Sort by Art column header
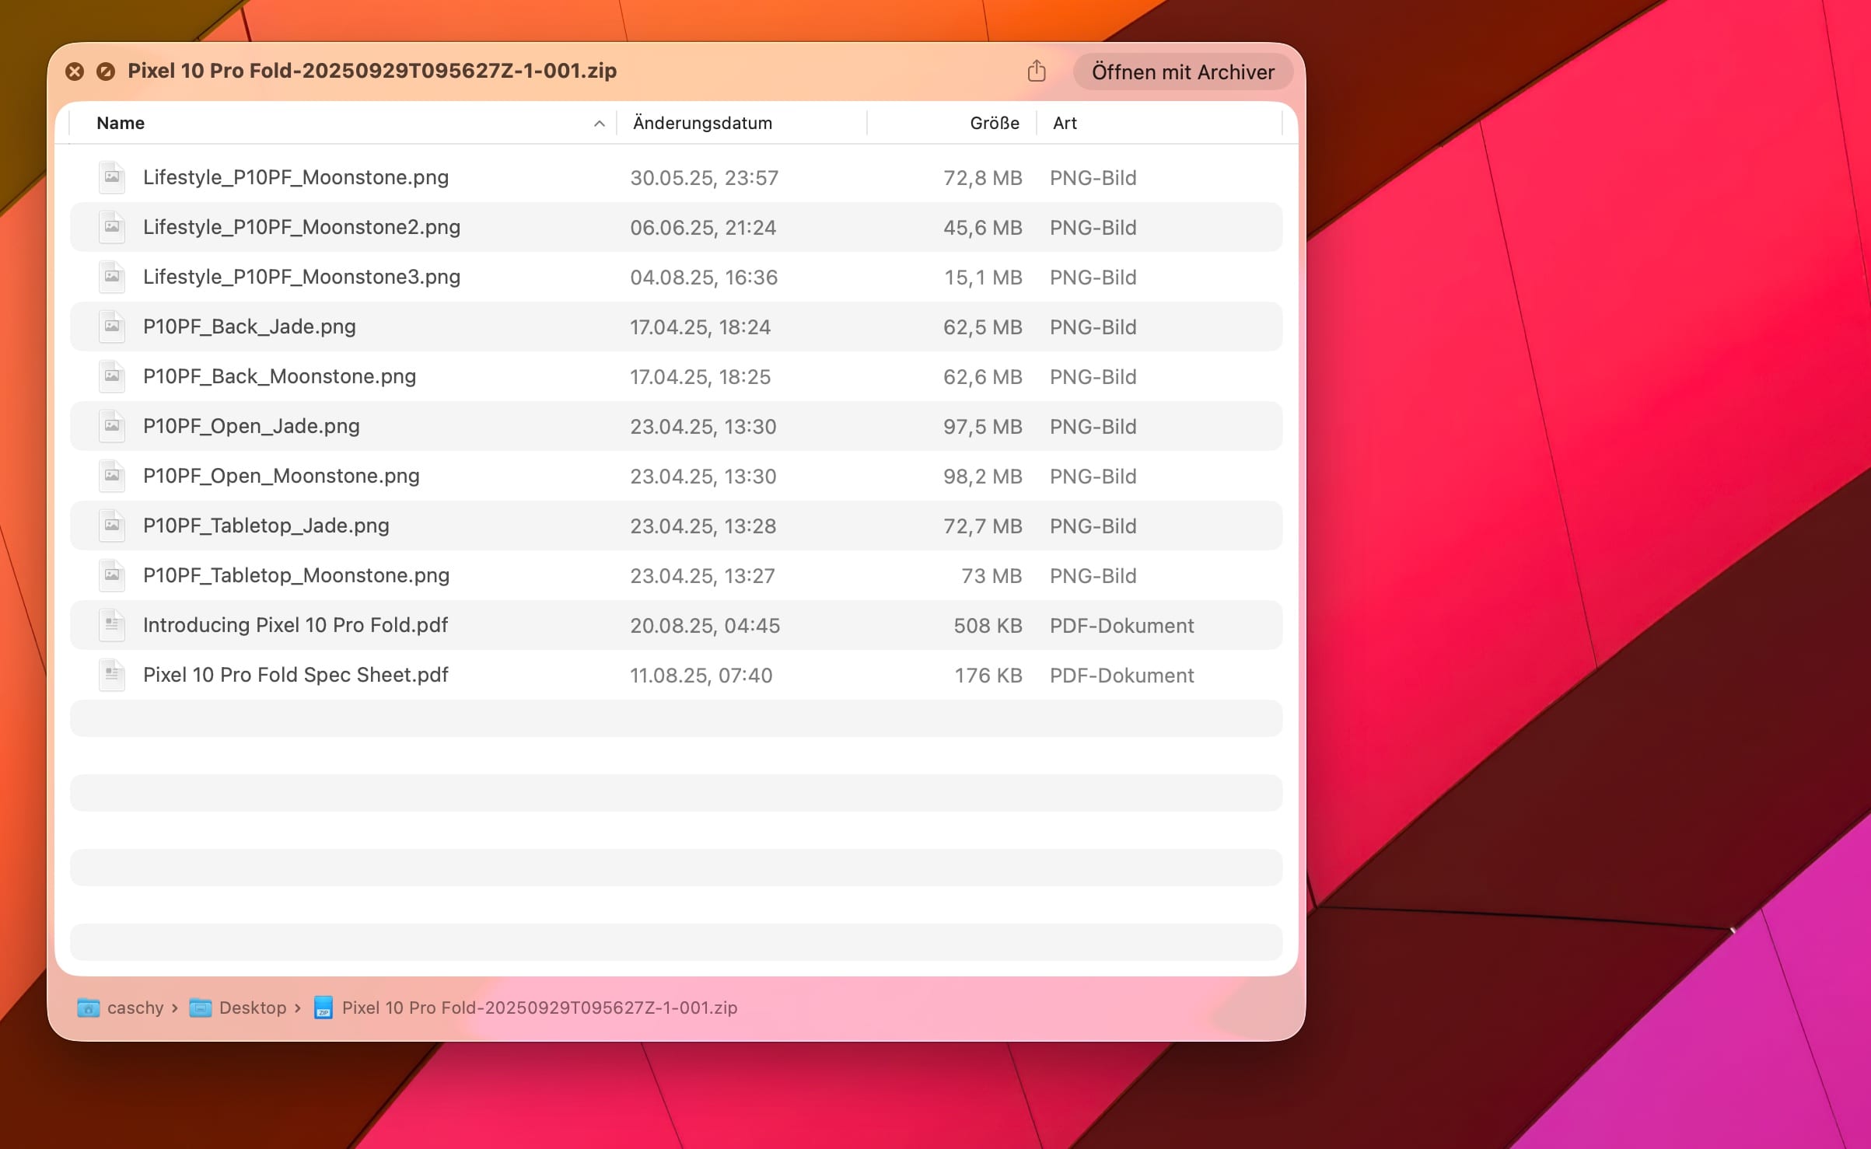This screenshot has height=1149, width=1871. tap(1065, 123)
